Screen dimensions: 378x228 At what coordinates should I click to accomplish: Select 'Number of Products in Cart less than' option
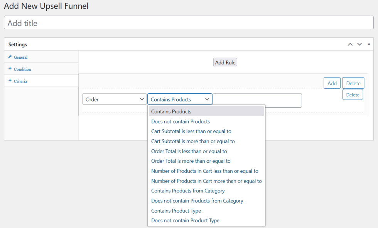(205, 171)
